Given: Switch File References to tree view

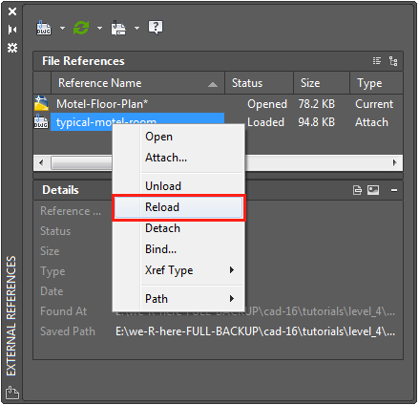Looking at the screenshot, I should tap(393, 61).
